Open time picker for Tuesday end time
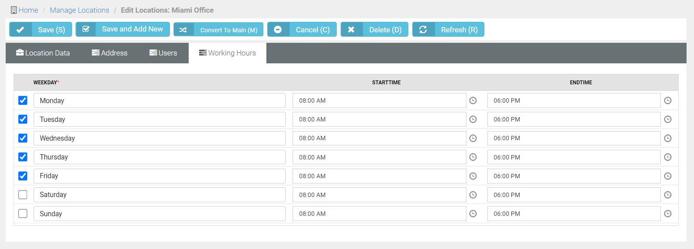 coord(668,119)
